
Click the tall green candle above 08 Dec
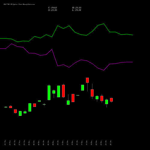pos(49,93)
